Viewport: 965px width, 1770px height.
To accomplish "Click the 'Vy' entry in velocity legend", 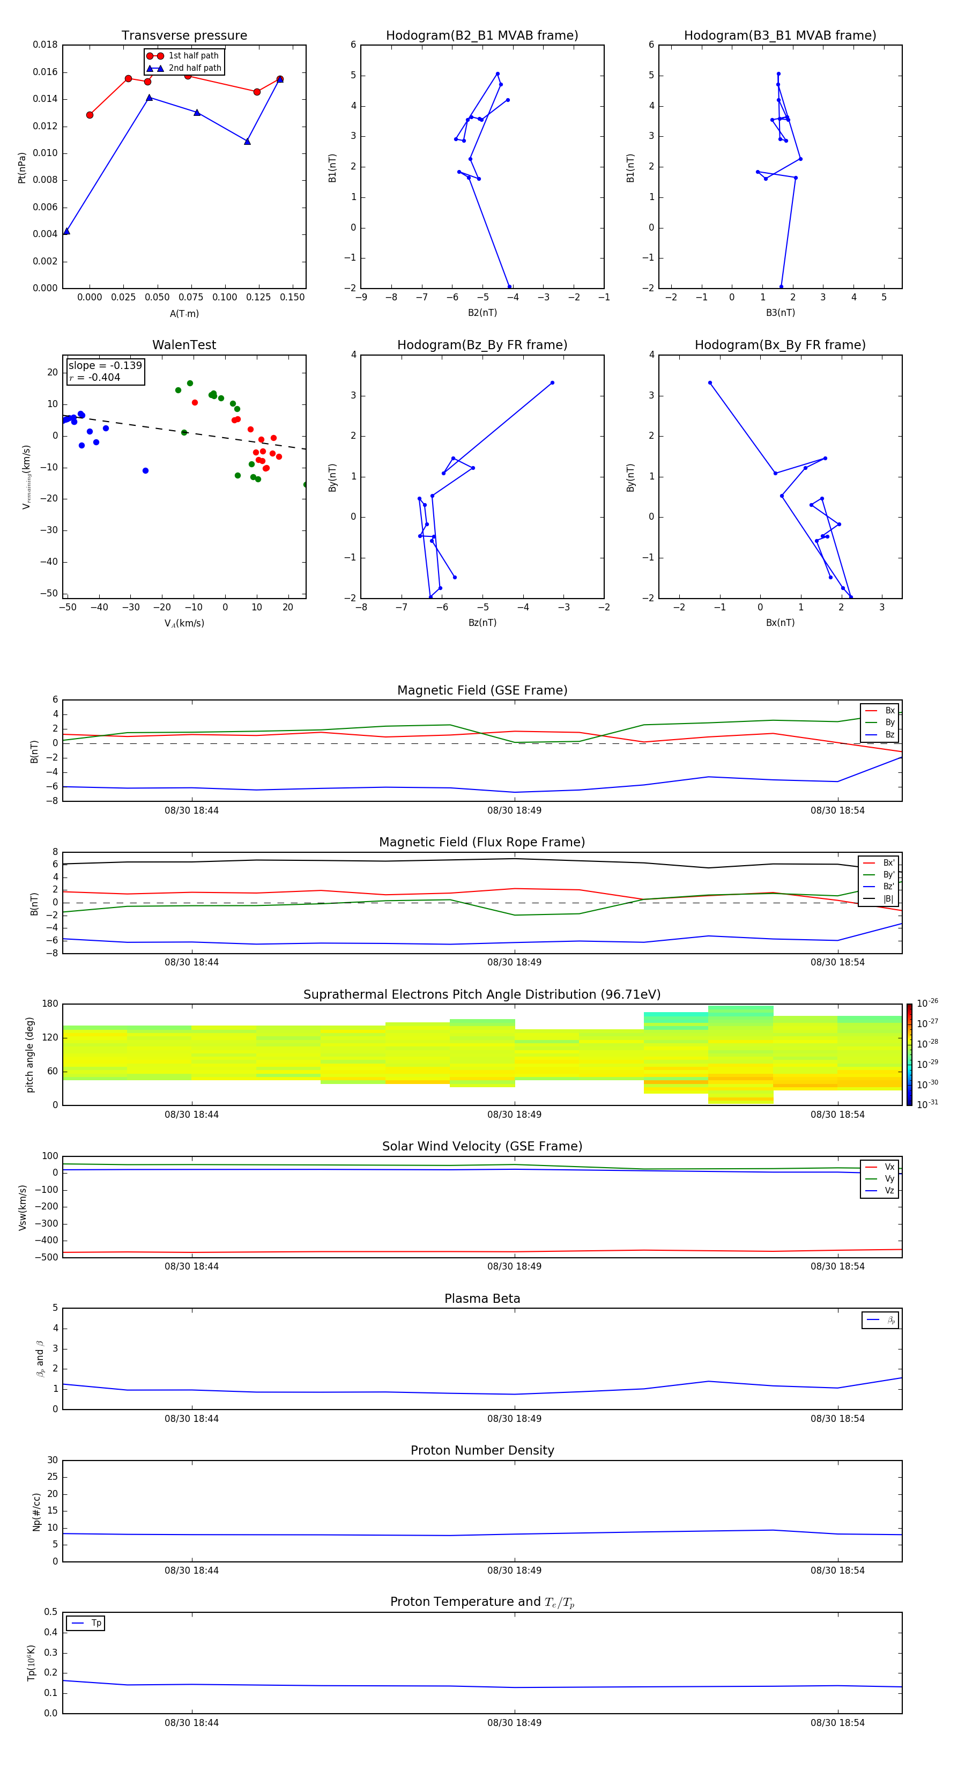I will (x=880, y=1178).
